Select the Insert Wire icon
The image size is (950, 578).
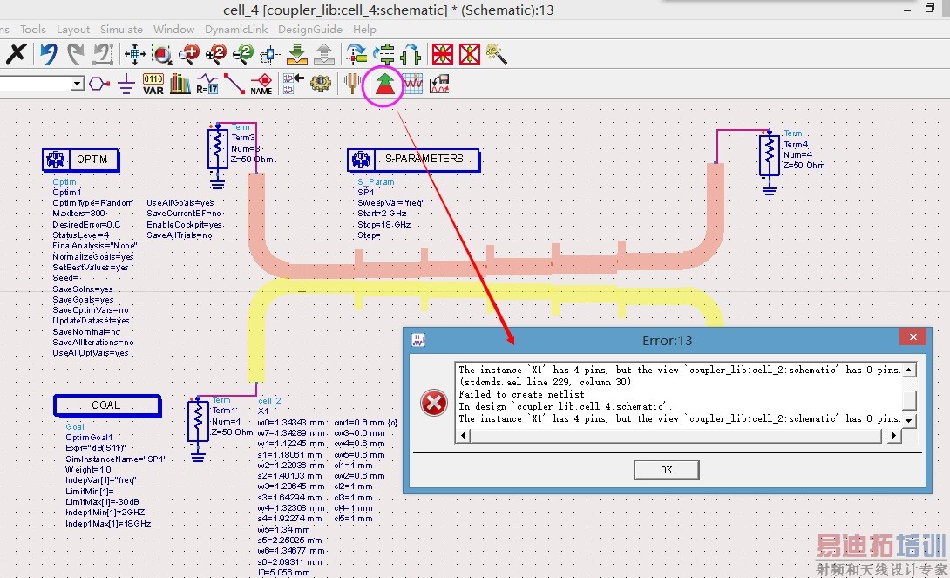coord(234,84)
